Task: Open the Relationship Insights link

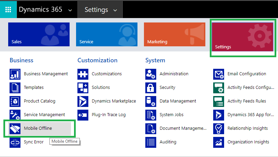Action: tap(248, 128)
